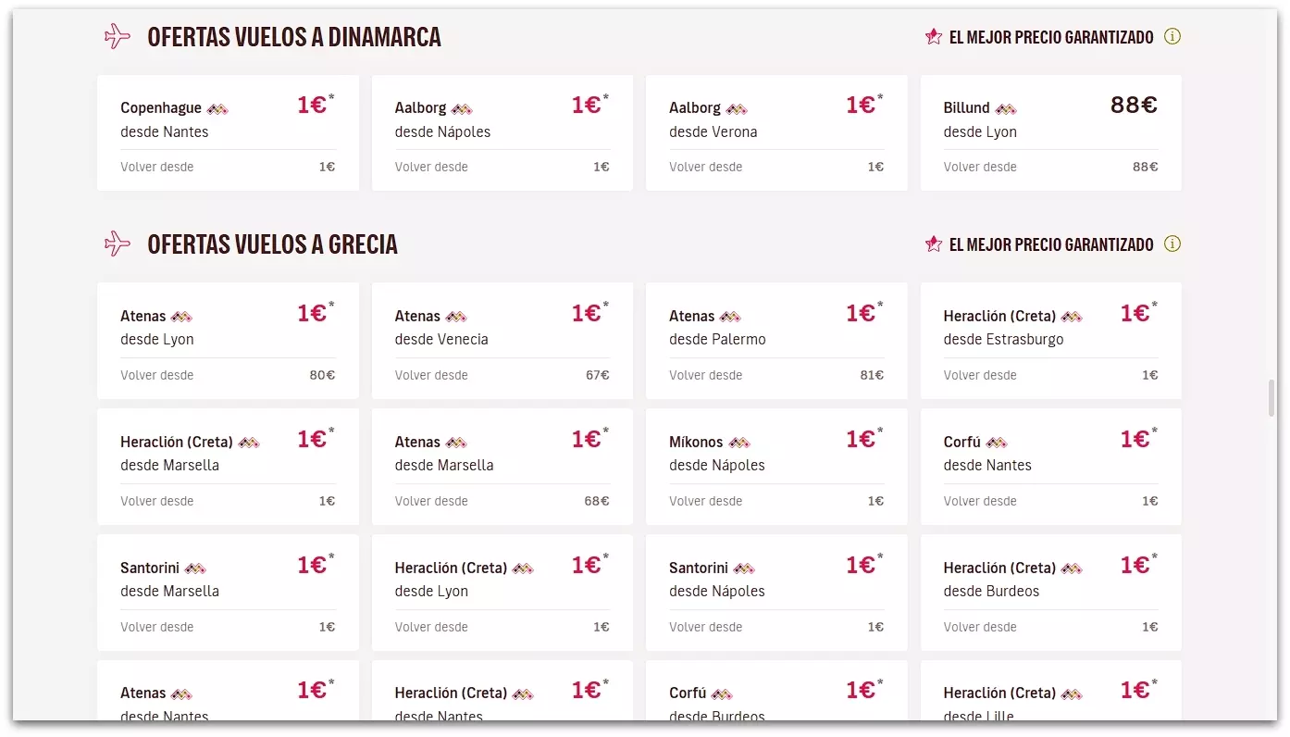Click the 1€ price for Atenas desde Palermo
1290x737 pixels.
pos(860,314)
